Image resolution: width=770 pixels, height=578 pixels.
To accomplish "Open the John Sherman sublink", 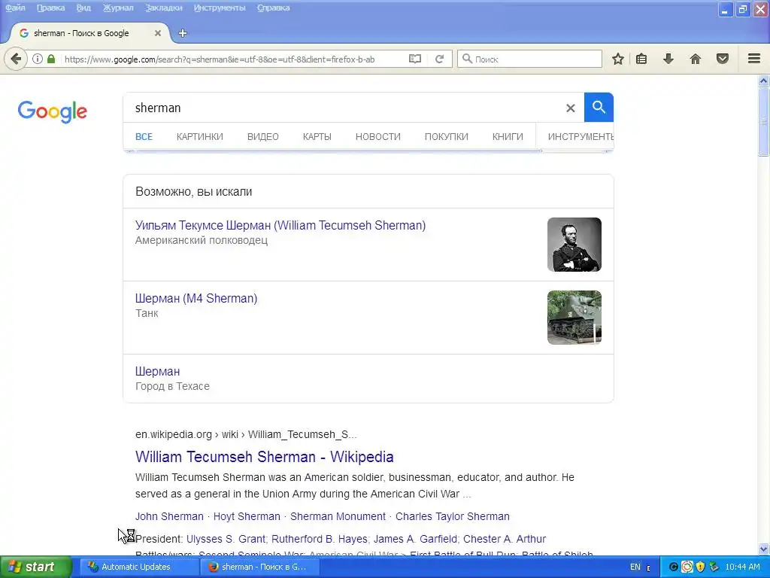I will click(169, 516).
